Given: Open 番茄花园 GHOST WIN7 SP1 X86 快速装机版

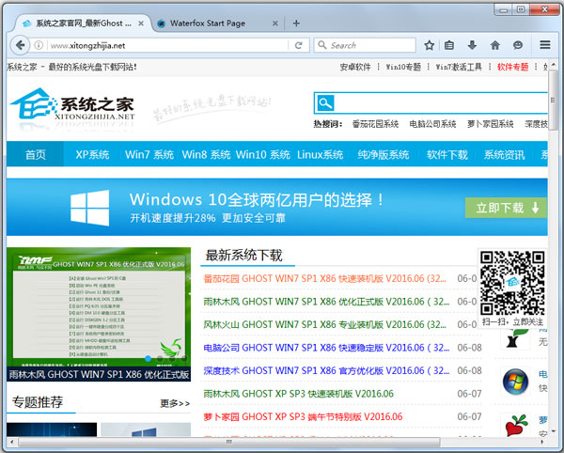Looking at the screenshot, I should pyautogui.click(x=325, y=278).
